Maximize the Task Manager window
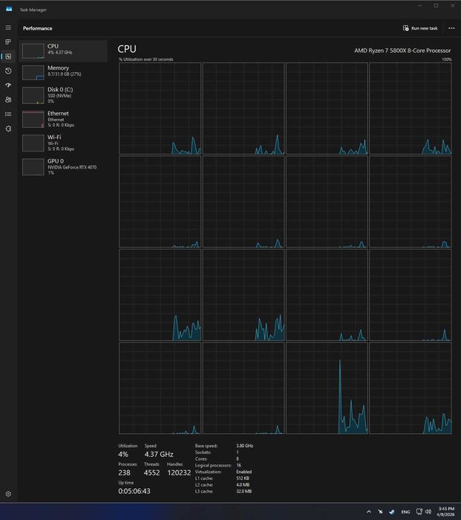 click(x=437, y=5)
